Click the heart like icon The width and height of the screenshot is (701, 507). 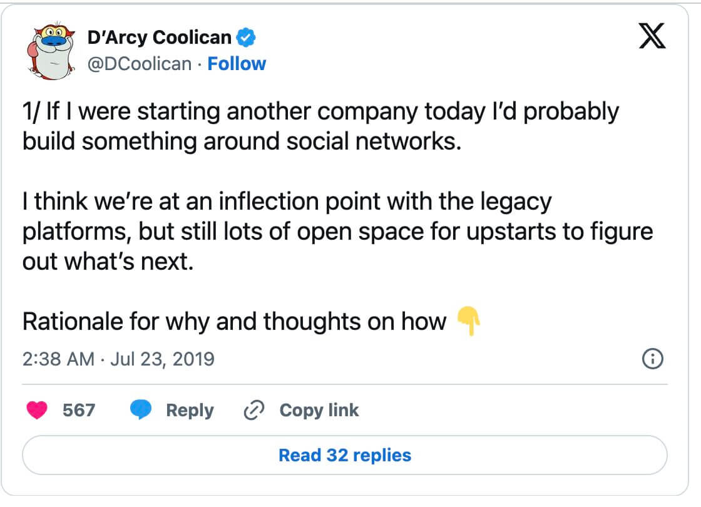pos(38,411)
